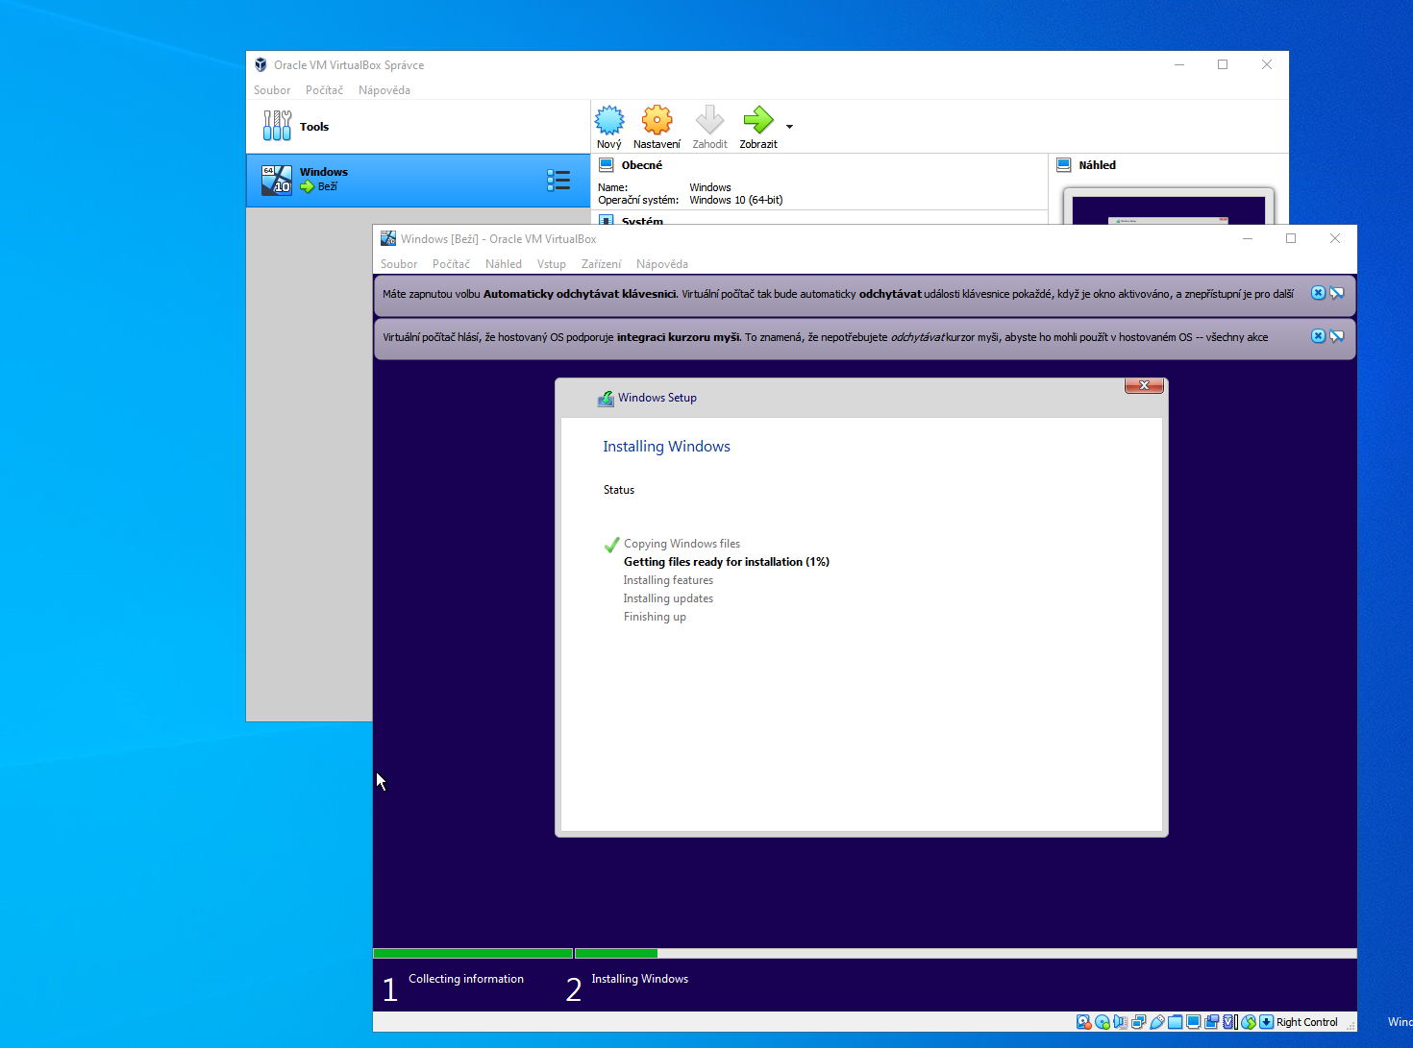The width and height of the screenshot is (1413, 1048).
Task: Click the Zahodit discard arrow icon
Action: pos(709,120)
